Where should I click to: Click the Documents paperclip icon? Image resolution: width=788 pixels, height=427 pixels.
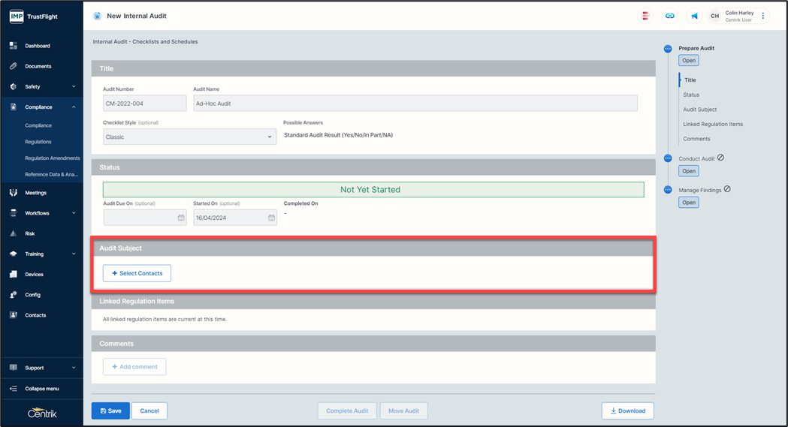(14, 66)
